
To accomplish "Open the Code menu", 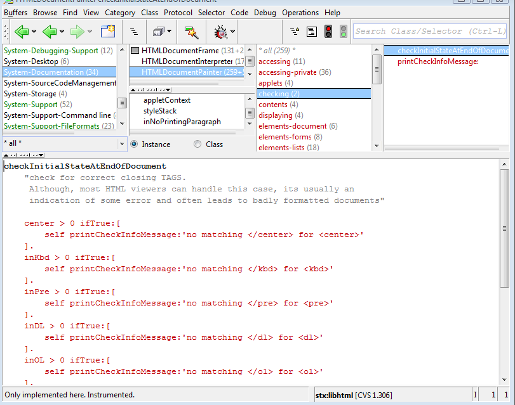I will [x=239, y=13].
